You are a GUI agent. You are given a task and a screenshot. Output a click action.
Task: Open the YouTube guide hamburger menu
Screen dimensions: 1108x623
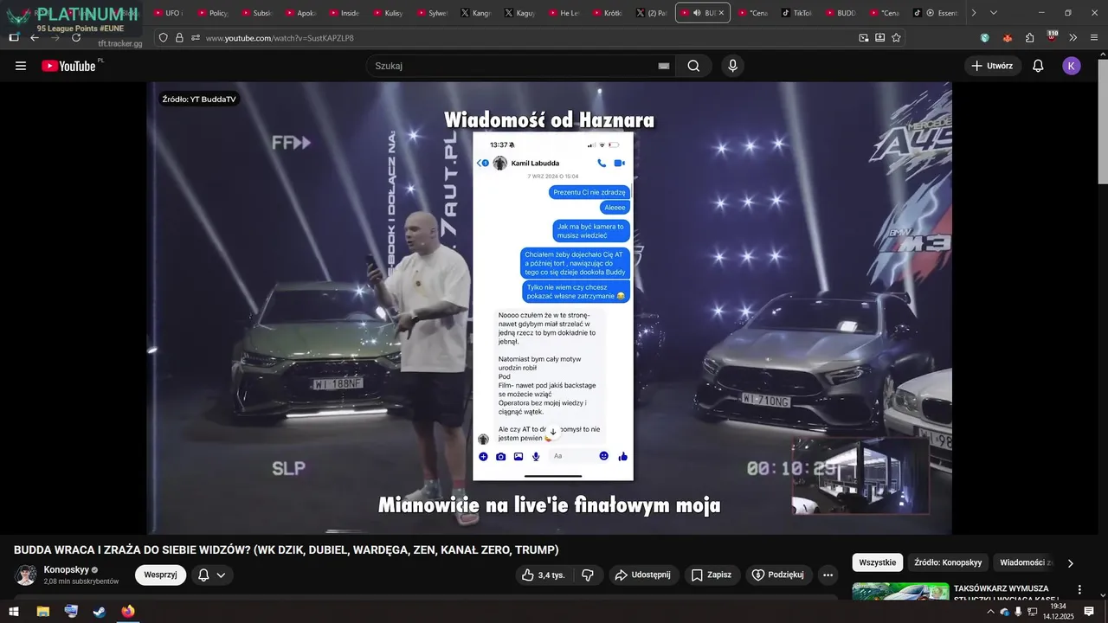pyautogui.click(x=21, y=66)
